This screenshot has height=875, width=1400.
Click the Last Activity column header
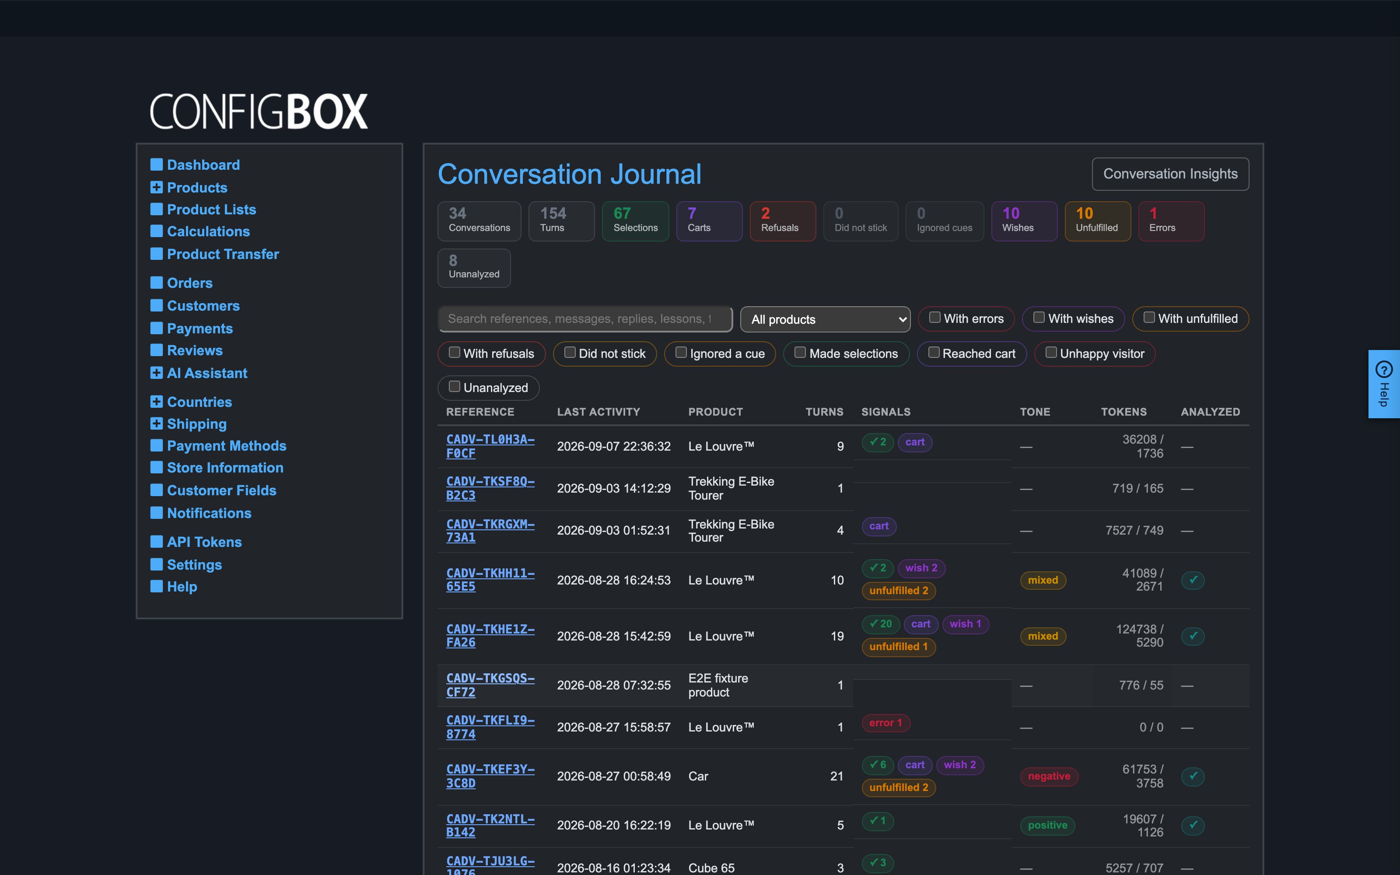coord(598,412)
